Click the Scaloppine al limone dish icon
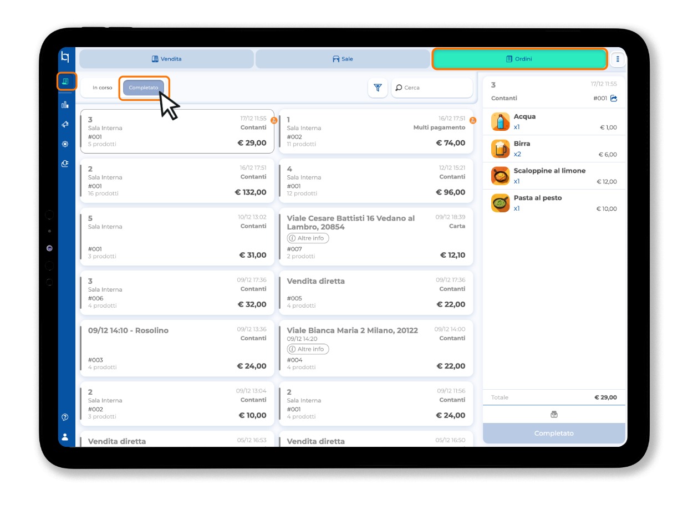Image resolution: width=693 pixels, height=510 pixels. pyautogui.click(x=500, y=176)
